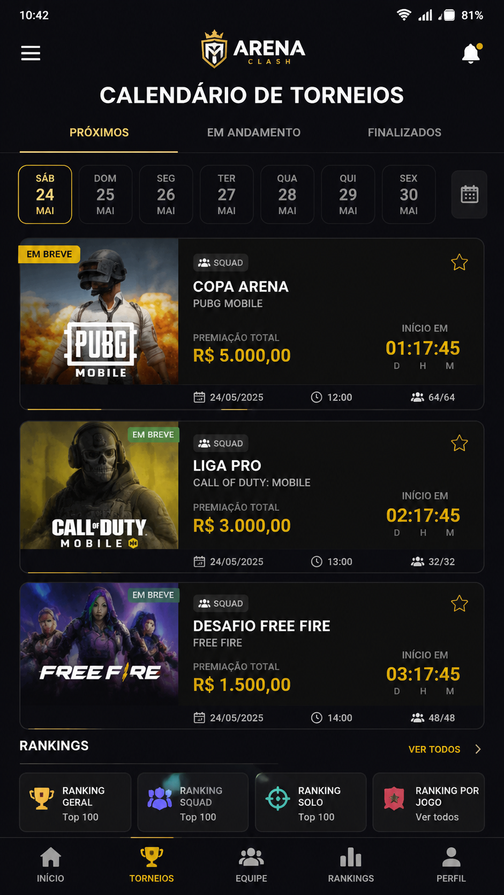
Task: Open notifications bell
Action: pyautogui.click(x=471, y=54)
